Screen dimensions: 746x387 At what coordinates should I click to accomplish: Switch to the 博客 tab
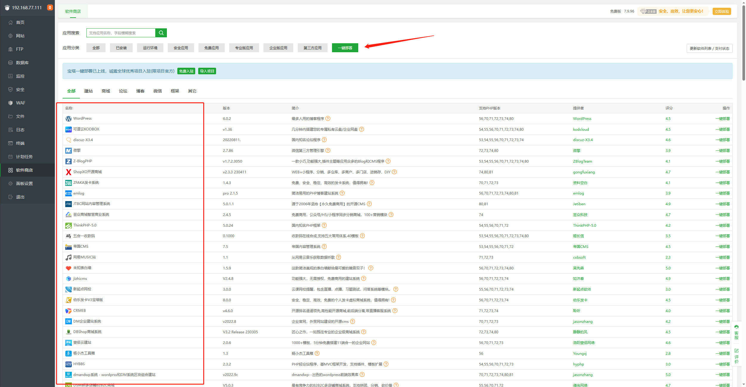pos(140,91)
